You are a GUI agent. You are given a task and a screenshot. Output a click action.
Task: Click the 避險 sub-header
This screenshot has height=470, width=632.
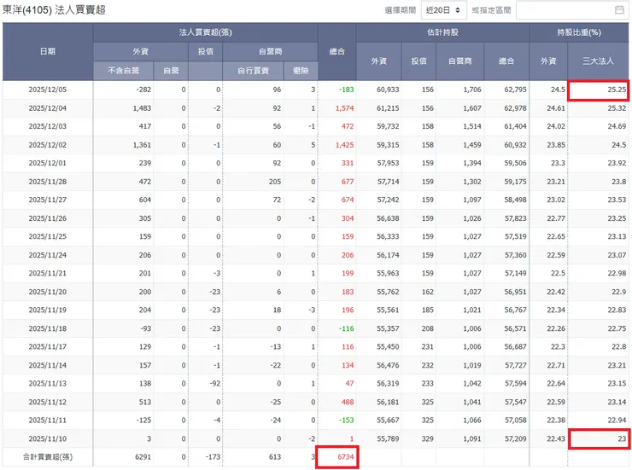pos(301,71)
